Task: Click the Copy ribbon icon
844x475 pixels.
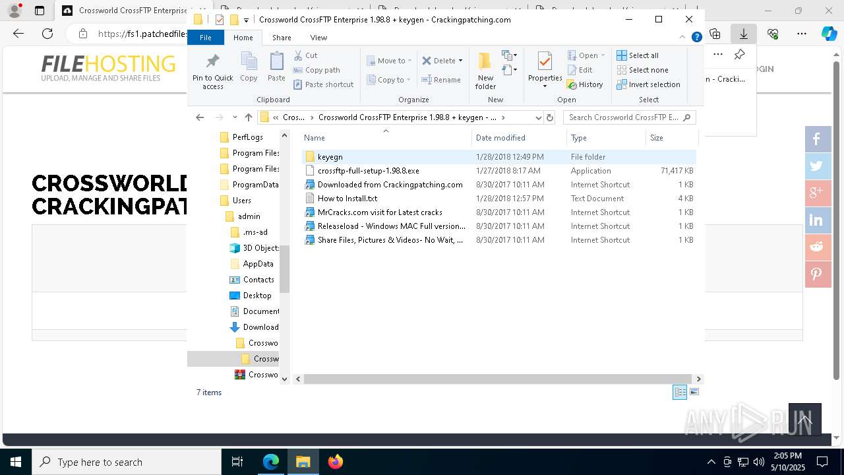Action: tap(249, 67)
